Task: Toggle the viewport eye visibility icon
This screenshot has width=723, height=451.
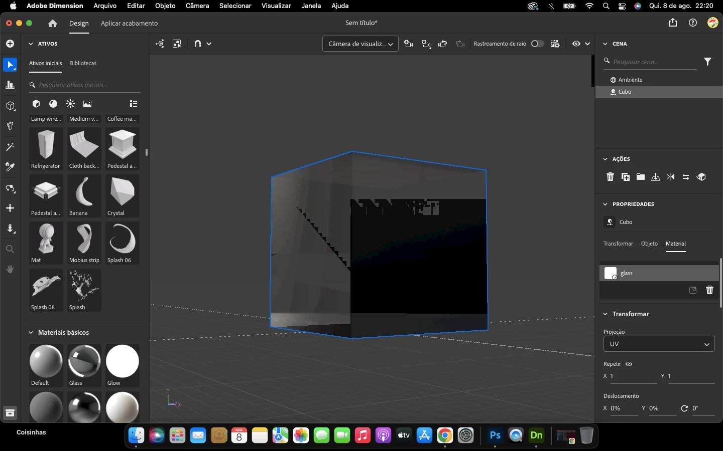Action: [576, 44]
